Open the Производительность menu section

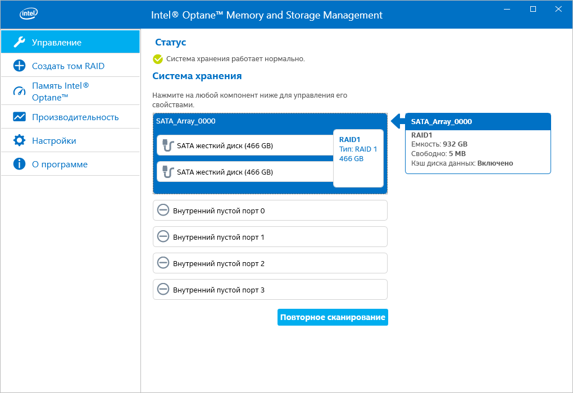click(x=75, y=117)
